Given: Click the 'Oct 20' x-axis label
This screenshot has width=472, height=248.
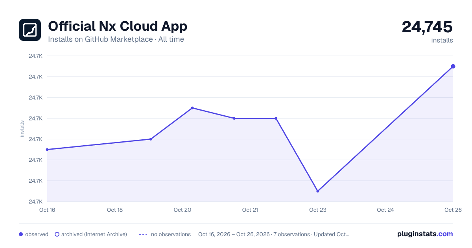Looking at the screenshot, I should coord(183,210).
